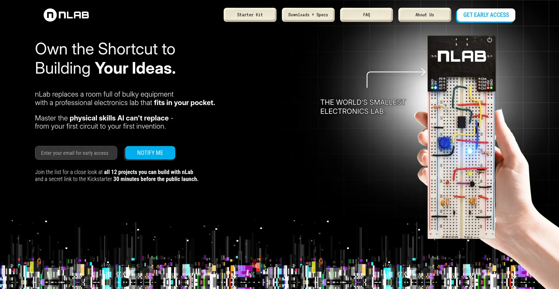Open the Starter Kit page

coord(250,15)
